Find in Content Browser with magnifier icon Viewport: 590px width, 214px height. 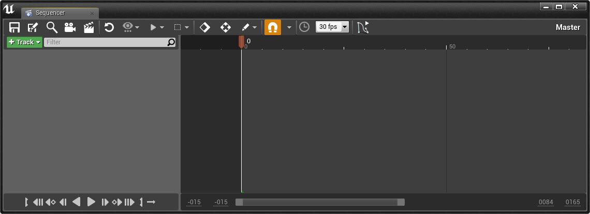tap(52, 27)
